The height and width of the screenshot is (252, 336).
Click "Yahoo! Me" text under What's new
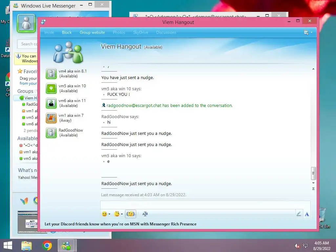click(28, 178)
